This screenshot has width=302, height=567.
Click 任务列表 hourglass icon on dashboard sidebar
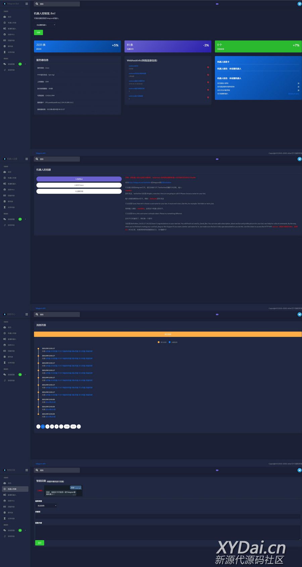coord(4,52)
